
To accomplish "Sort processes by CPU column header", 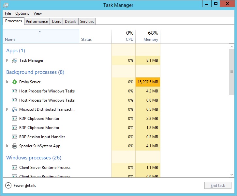I will point(124,36).
